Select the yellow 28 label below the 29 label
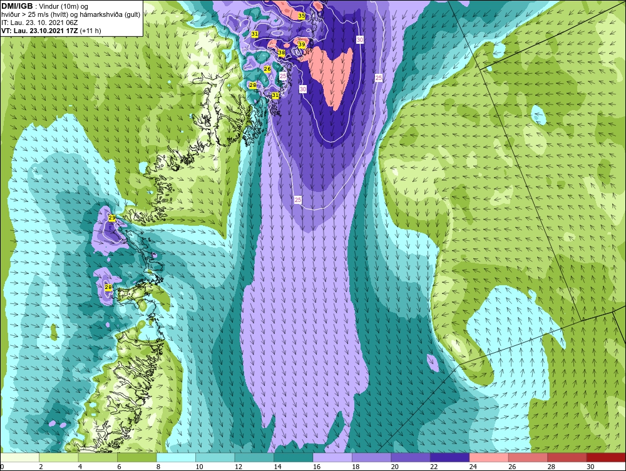Image resolution: width=626 pixels, height=471 pixels. [x=108, y=287]
